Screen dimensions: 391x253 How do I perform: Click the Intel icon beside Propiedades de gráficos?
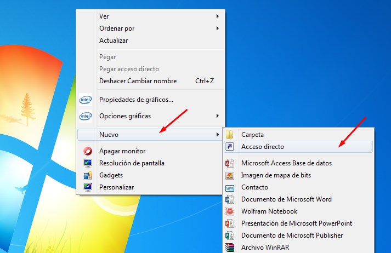pyautogui.click(x=86, y=100)
